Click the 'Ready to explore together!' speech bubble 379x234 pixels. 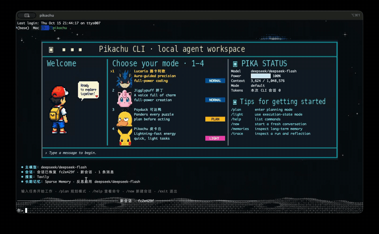88,91
